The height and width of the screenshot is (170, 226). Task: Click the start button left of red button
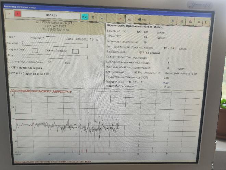point(10,14)
